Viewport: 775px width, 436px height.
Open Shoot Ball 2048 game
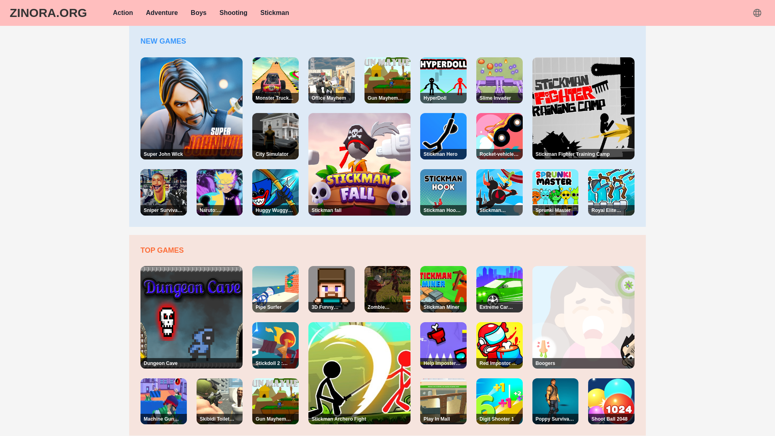tap(611, 401)
